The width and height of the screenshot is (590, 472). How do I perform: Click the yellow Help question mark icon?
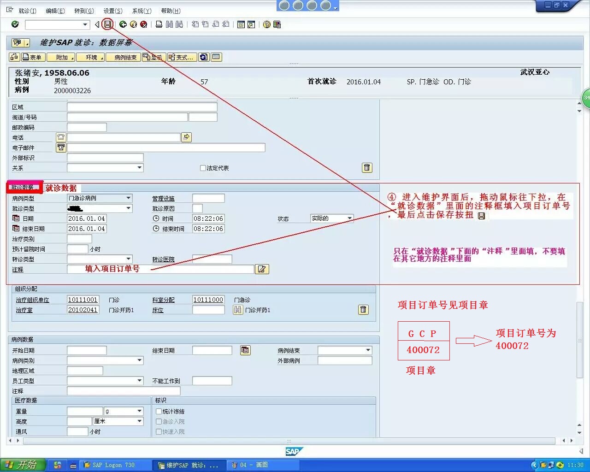point(267,24)
